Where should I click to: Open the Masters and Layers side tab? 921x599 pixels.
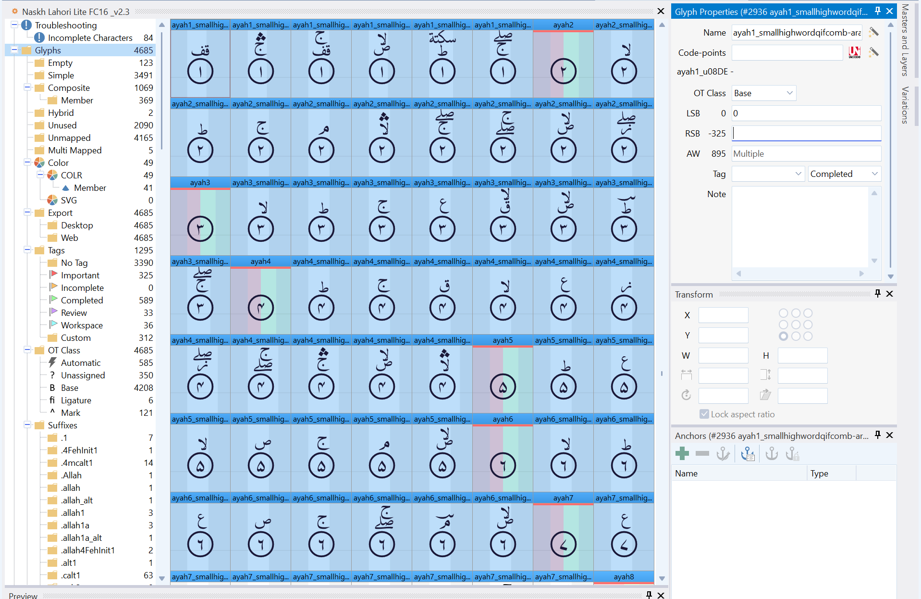[905, 40]
